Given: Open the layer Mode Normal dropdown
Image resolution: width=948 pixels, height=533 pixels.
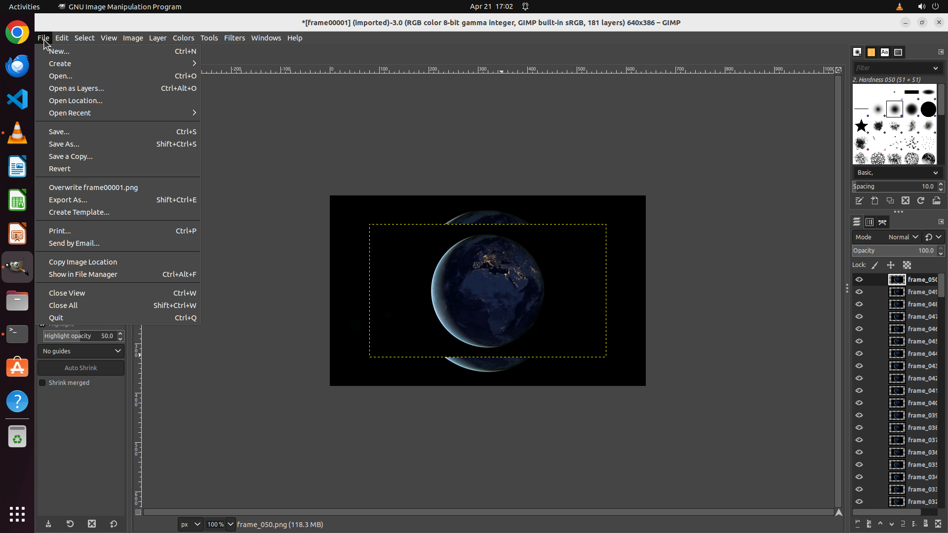Looking at the screenshot, I should coord(903,237).
